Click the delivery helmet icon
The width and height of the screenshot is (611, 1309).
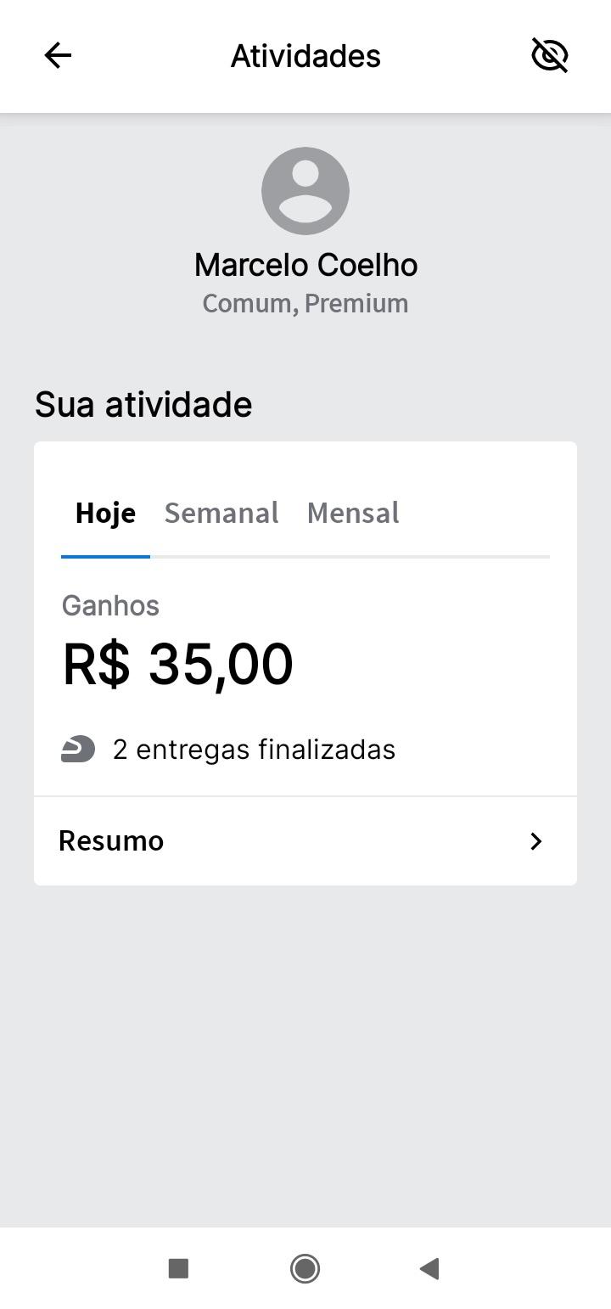coord(78,750)
